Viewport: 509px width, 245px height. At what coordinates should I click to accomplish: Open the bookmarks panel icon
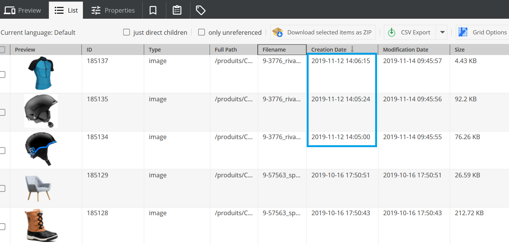[x=154, y=10]
